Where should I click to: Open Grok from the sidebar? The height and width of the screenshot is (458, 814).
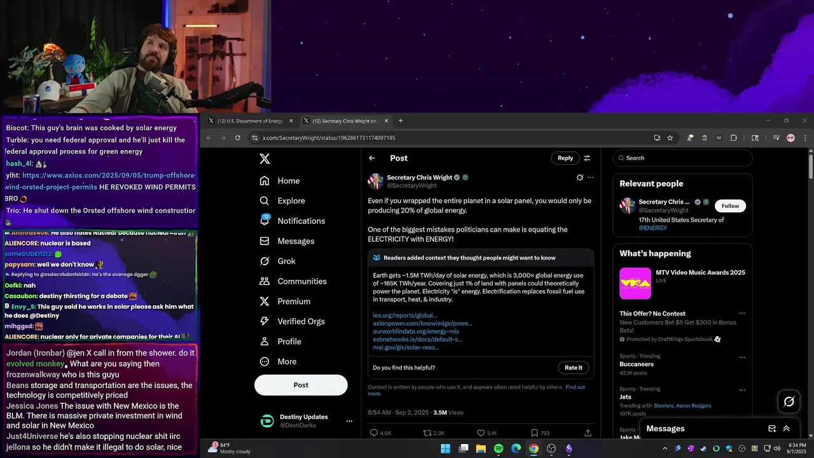(278, 261)
